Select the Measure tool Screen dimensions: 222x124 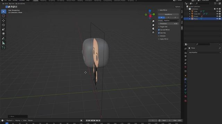(x=3, y=43)
